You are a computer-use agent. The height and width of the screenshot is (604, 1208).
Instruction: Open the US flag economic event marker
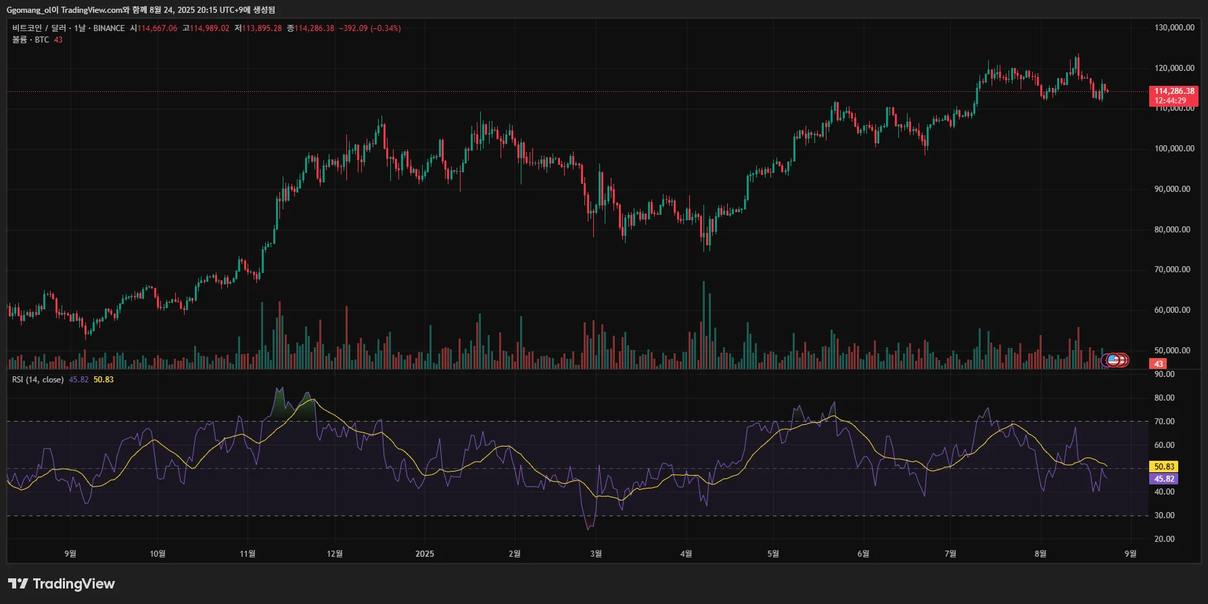[1113, 360]
